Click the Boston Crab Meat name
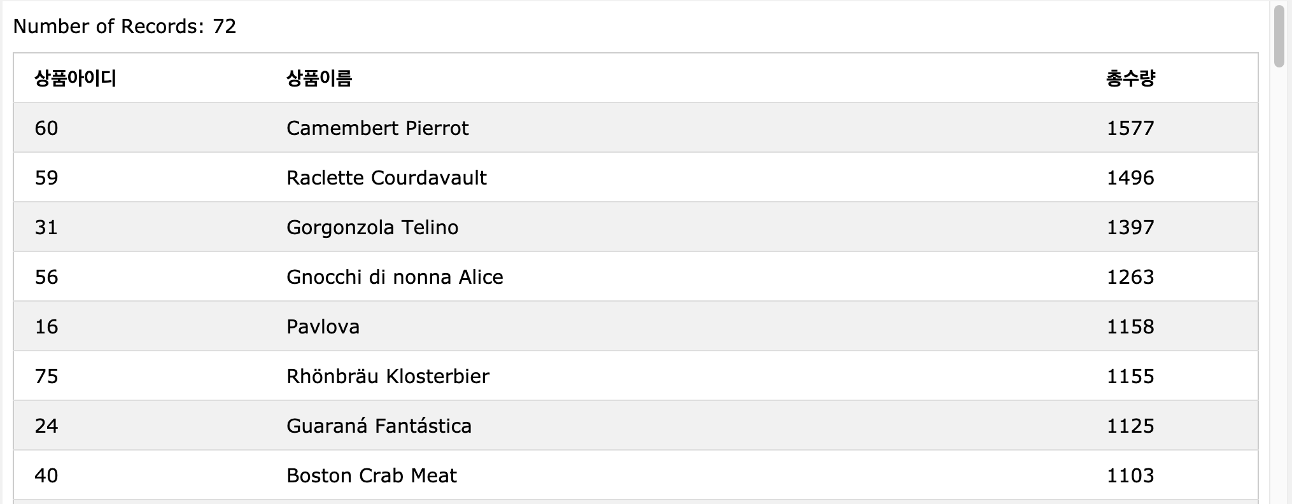 pos(372,475)
